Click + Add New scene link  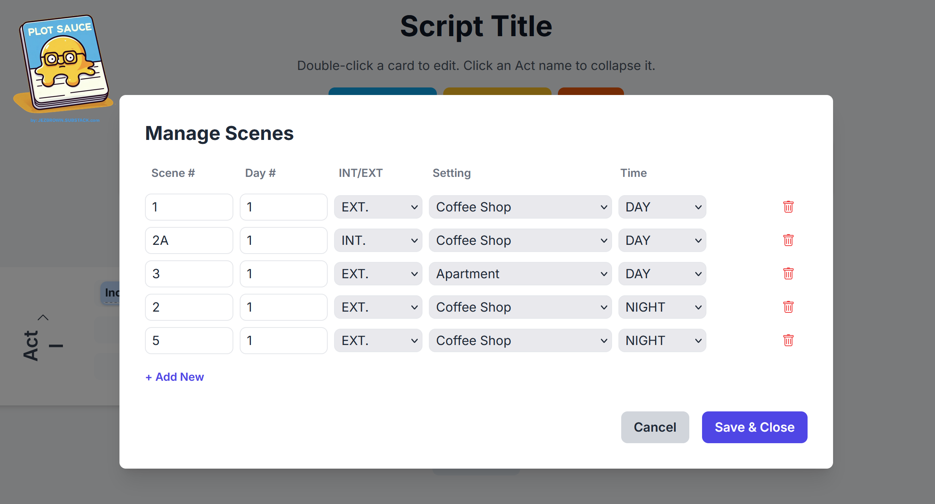(175, 377)
